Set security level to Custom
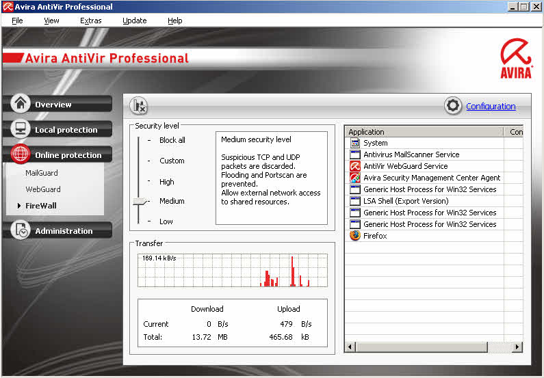 (172, 161)
